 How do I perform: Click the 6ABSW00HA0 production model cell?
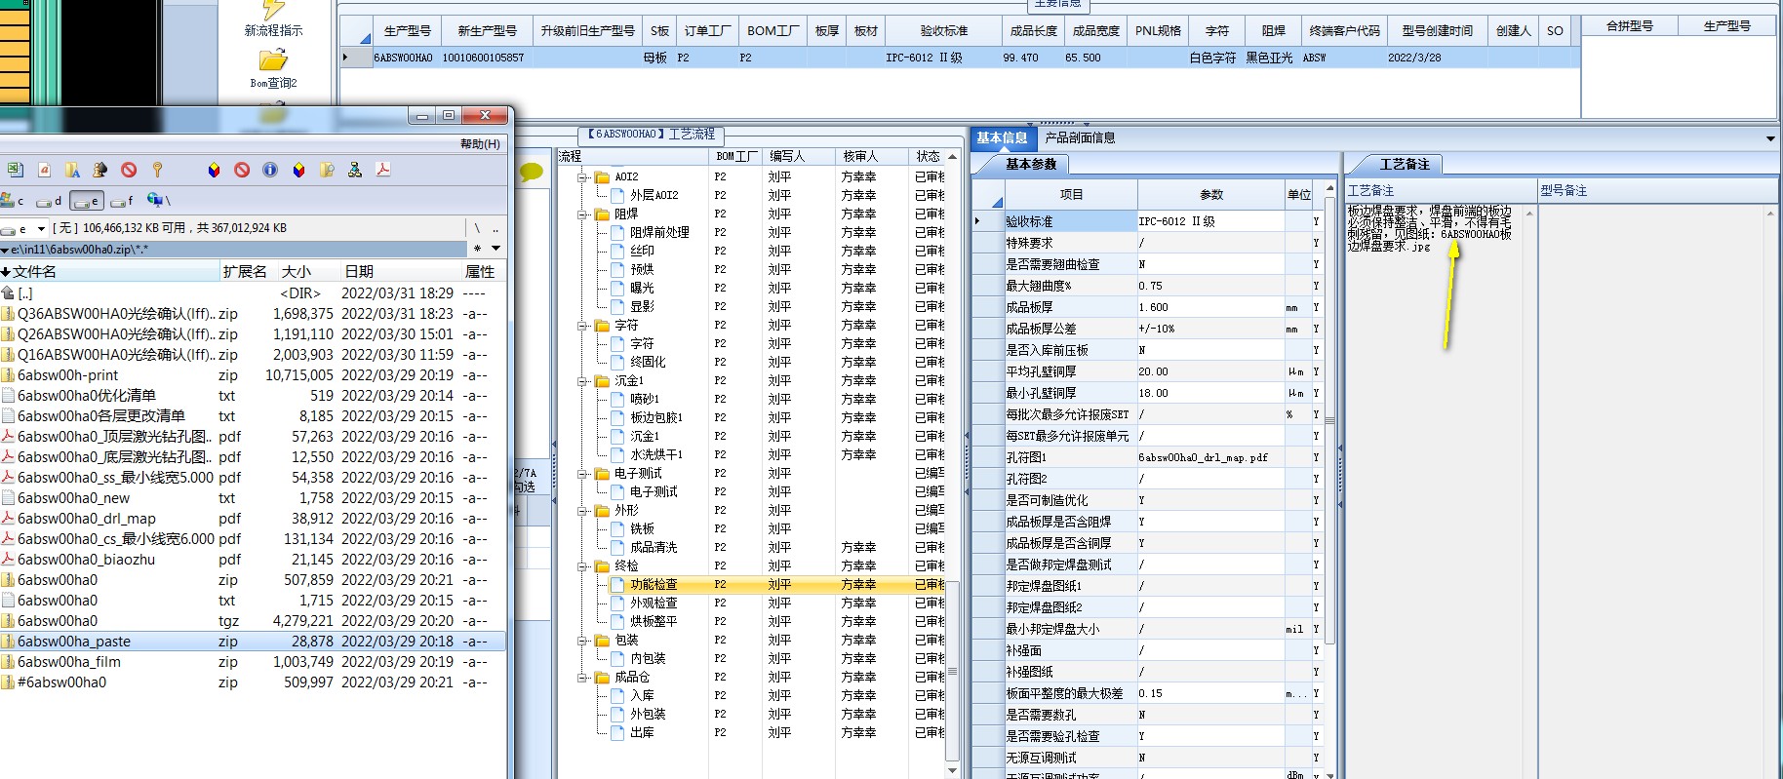403,58
